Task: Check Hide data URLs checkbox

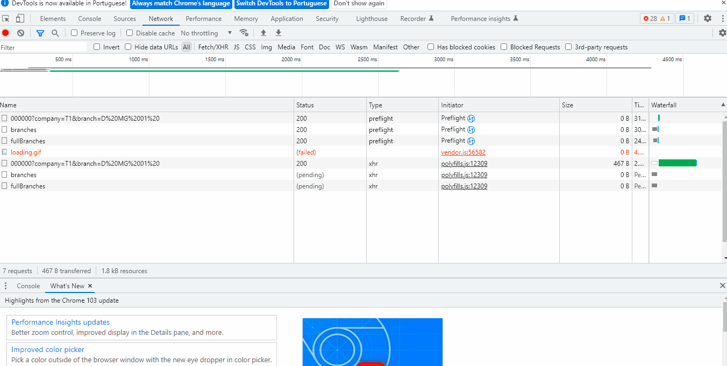Action: pyautogui.click(x=128, y=47)
